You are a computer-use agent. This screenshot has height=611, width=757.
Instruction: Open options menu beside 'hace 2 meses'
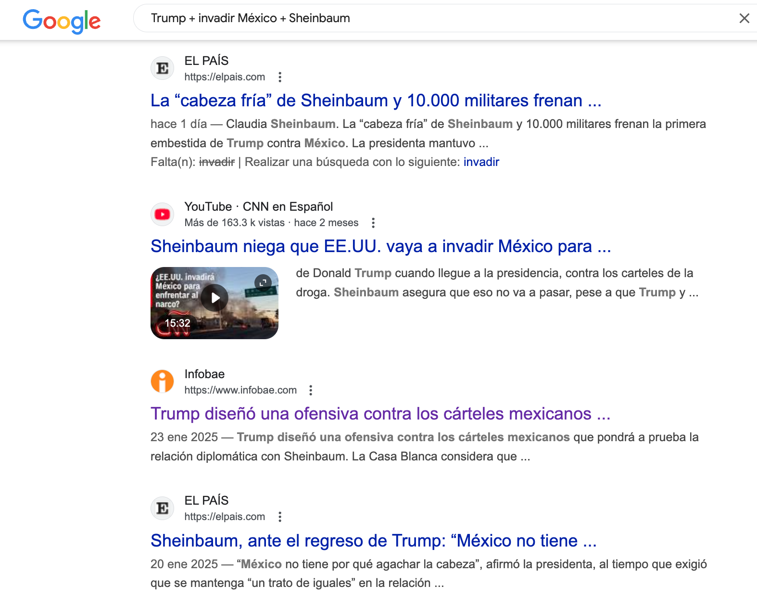[x=373, y=223]
